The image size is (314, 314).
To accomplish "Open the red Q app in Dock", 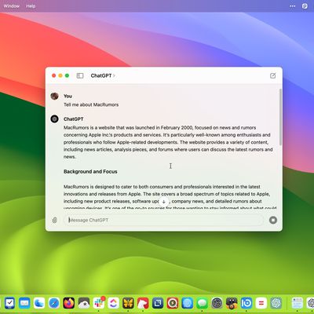I will (x=173, y=303).
